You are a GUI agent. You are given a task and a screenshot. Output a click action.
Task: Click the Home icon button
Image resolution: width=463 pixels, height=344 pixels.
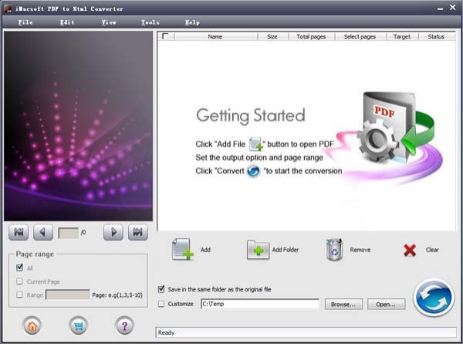pos(32,325)
